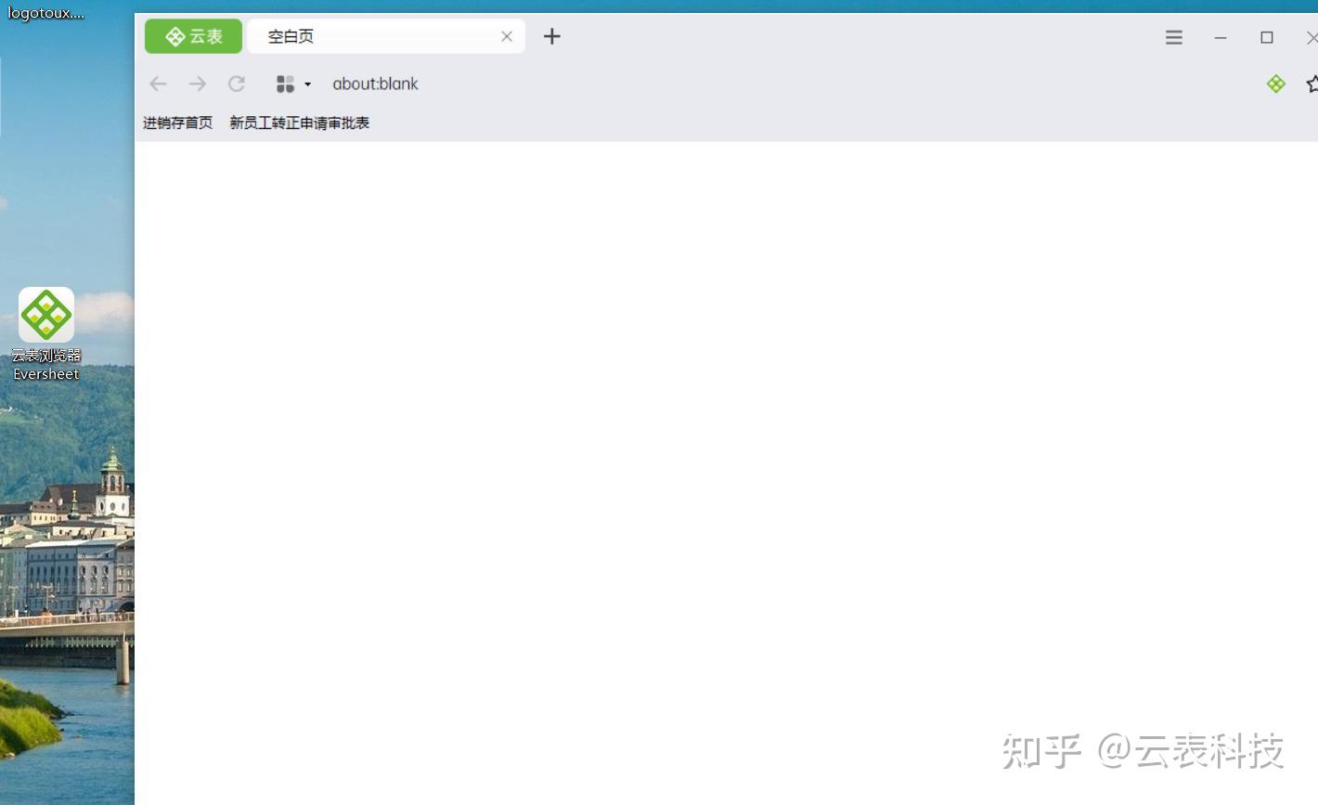Maximize the browser window

(1266, 38)
